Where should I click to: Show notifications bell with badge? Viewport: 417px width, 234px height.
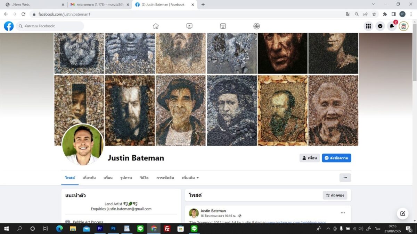392,26
